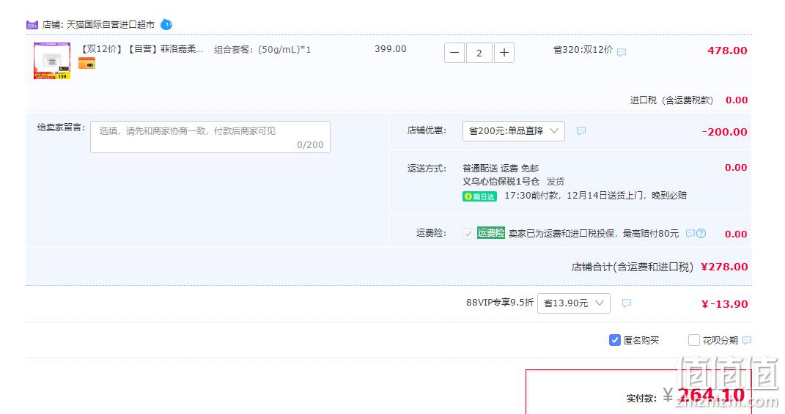This screenshot has width=785, height=414.
Task: Click the 进口税 (含运费税款) label
Action: pos(671,100)
